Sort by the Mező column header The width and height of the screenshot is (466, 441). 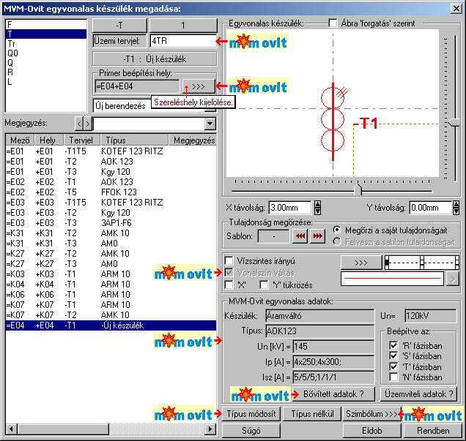point(20,140)
